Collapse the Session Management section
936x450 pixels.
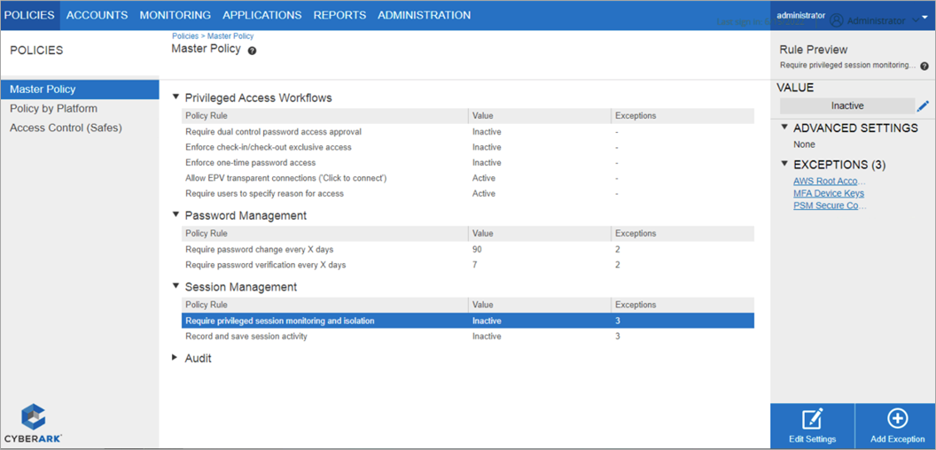[x=175, y=287]
